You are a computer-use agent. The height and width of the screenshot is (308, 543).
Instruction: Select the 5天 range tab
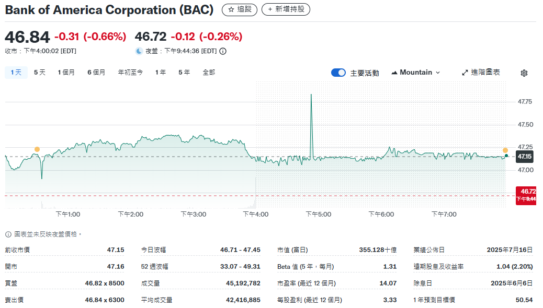39,72
